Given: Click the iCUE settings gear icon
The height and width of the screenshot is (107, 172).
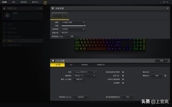Looking at the screenshot, I should (53, 60).
